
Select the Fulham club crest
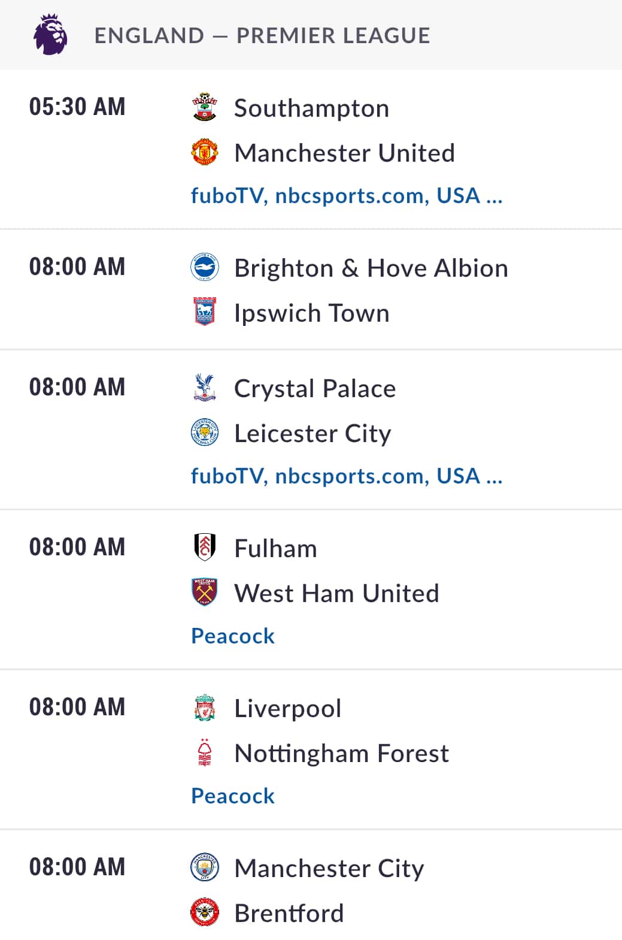click(205, 548)
